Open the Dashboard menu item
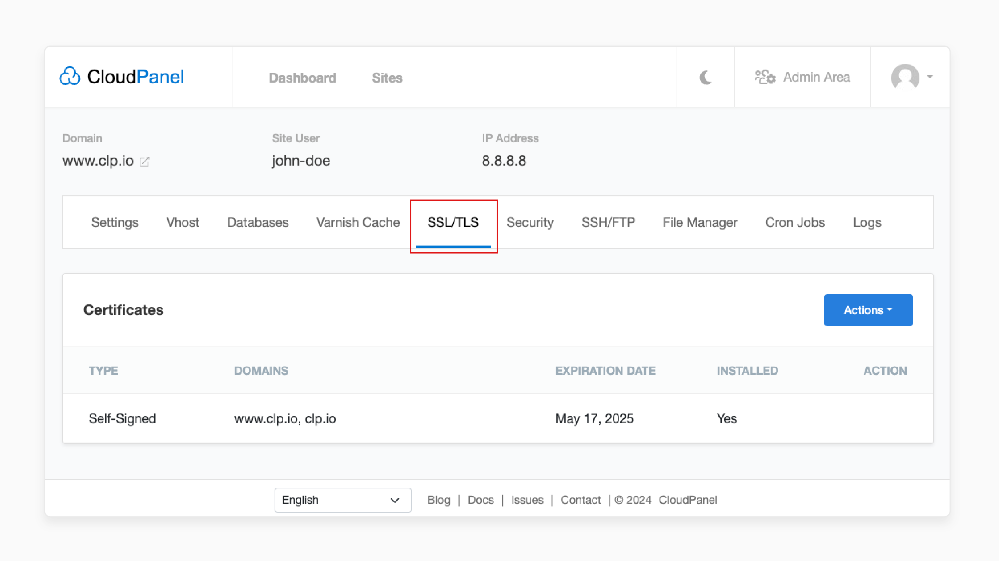The height and width of the screenshot is (561, 999). (x=302, y=78)
